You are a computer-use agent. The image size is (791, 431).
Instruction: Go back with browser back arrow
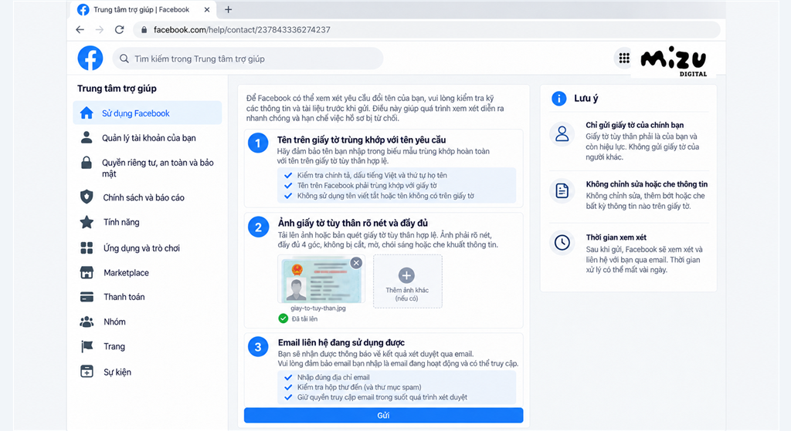80,30
